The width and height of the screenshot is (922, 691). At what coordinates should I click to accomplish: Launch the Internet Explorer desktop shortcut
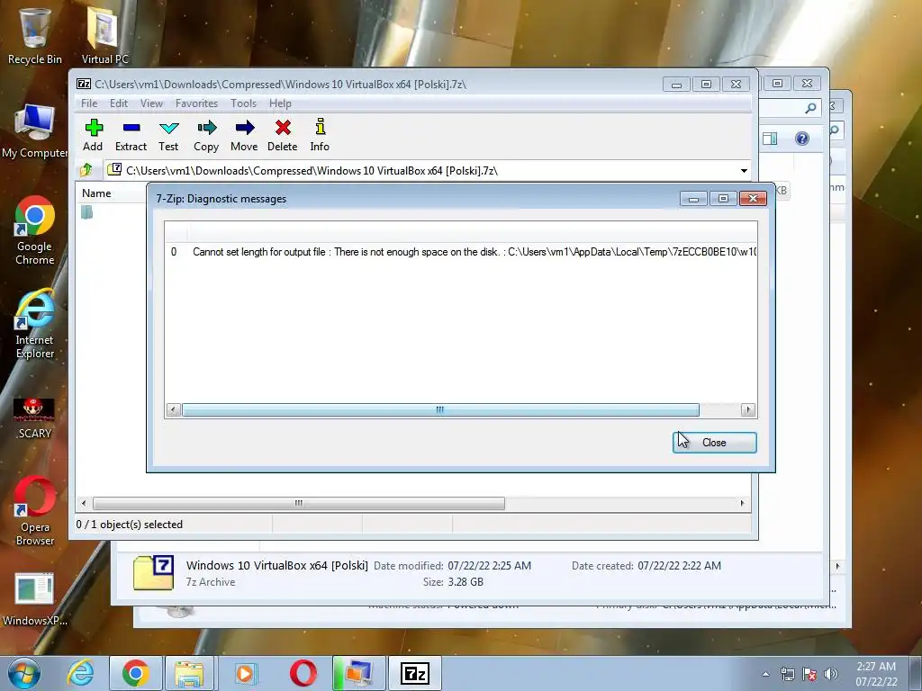tap(35, 324)
